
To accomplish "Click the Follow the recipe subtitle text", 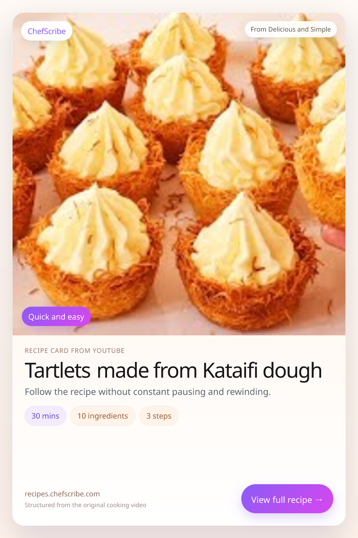I will click(x=147, y=392).
